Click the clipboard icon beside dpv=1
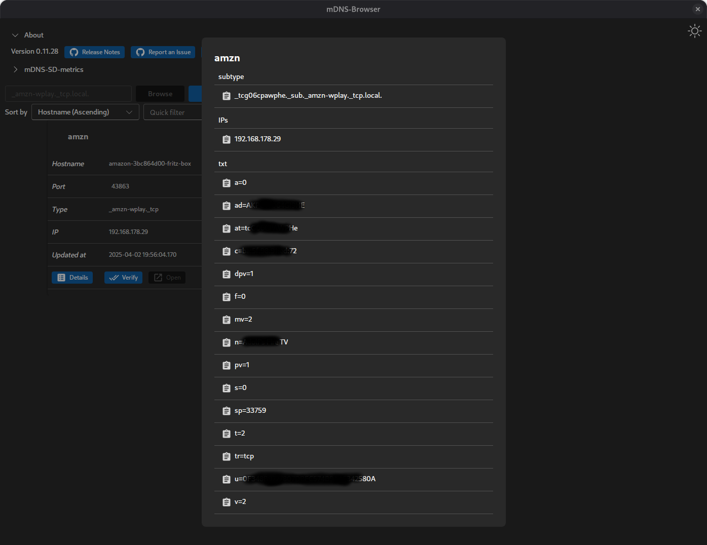Image resolution: width=707 pixels, height=545 pixels. tap(227, 274)
